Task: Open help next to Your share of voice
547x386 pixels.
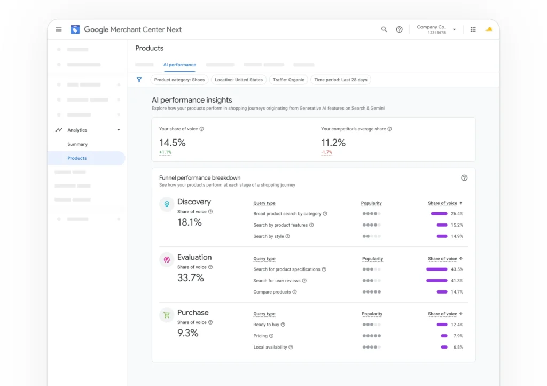Action: [201, 129]
